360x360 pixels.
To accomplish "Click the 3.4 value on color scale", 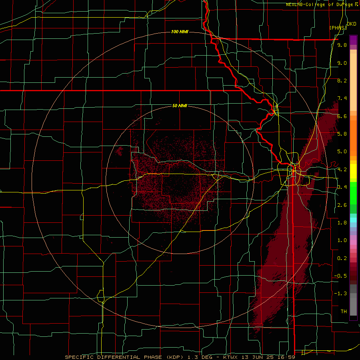I will 342,187.
